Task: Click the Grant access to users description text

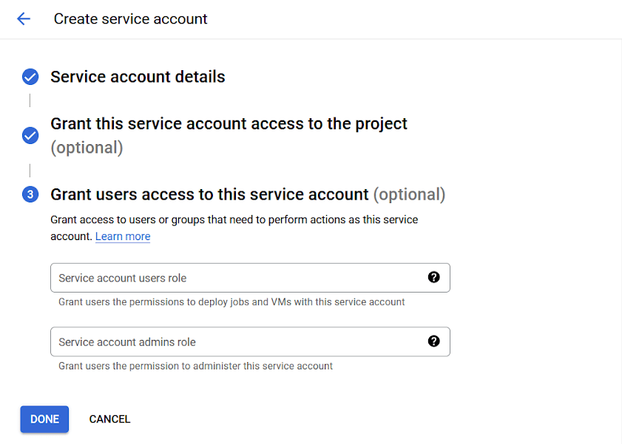Action: pos(234,220)
